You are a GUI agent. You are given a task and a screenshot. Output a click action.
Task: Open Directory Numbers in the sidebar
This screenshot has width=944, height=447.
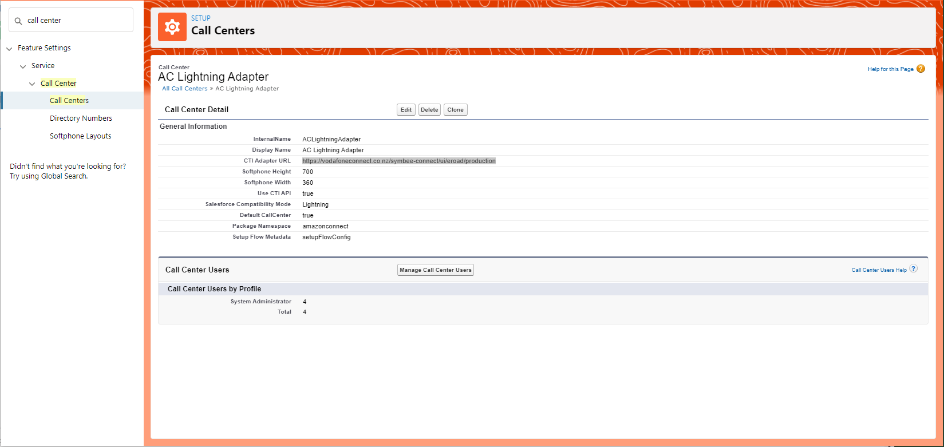click(81, 118)
